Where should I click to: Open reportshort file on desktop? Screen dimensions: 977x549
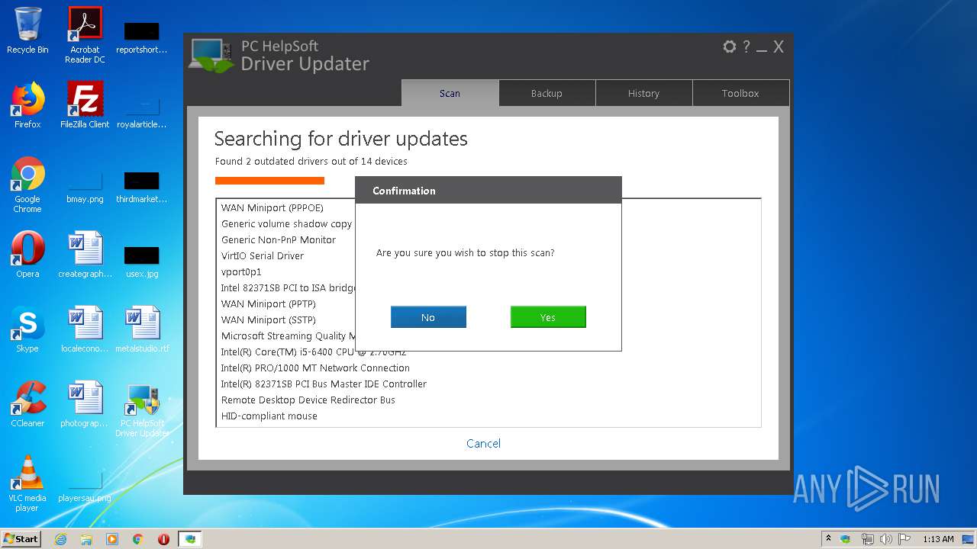[142, 37]
